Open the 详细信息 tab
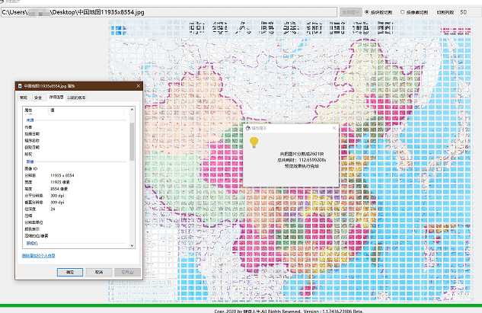This screenshot has width=482, height=313. pyautogui.click(x=55, y=97)
